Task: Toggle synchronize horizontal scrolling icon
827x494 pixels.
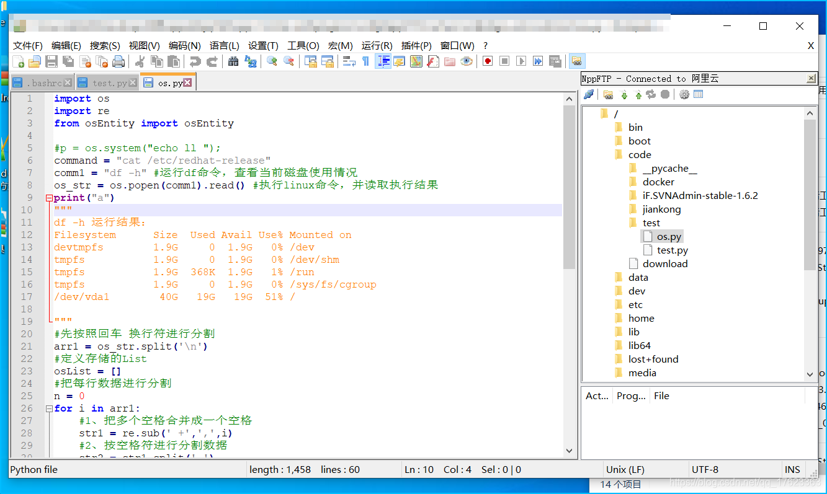Action: click(327, 61)
